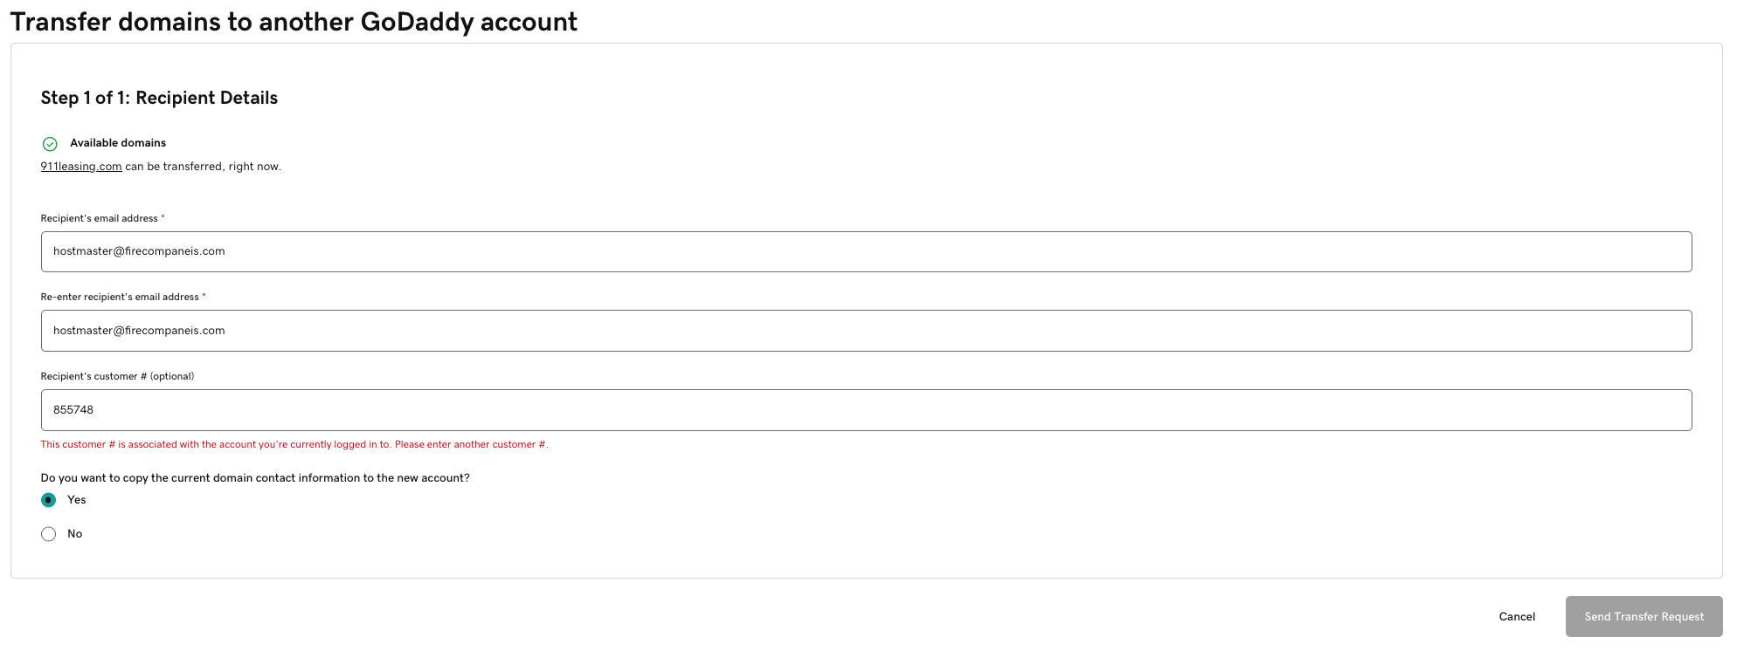Click the "Recipient's customer # (optional)" label
The height and width of the screenshot is (651, 1737).
click(117, 377)
